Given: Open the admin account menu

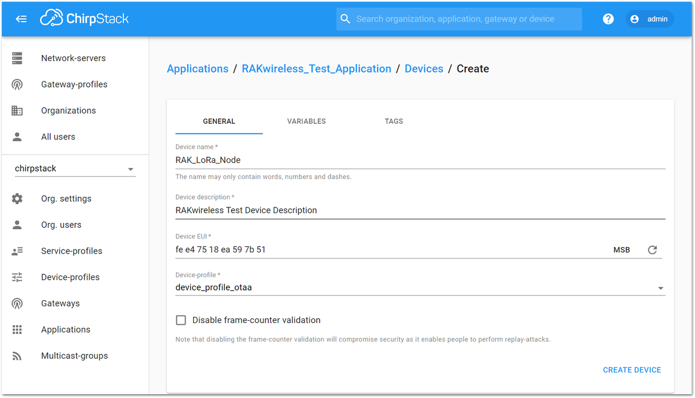Looking at the screenshot, I should click(649, 19).
